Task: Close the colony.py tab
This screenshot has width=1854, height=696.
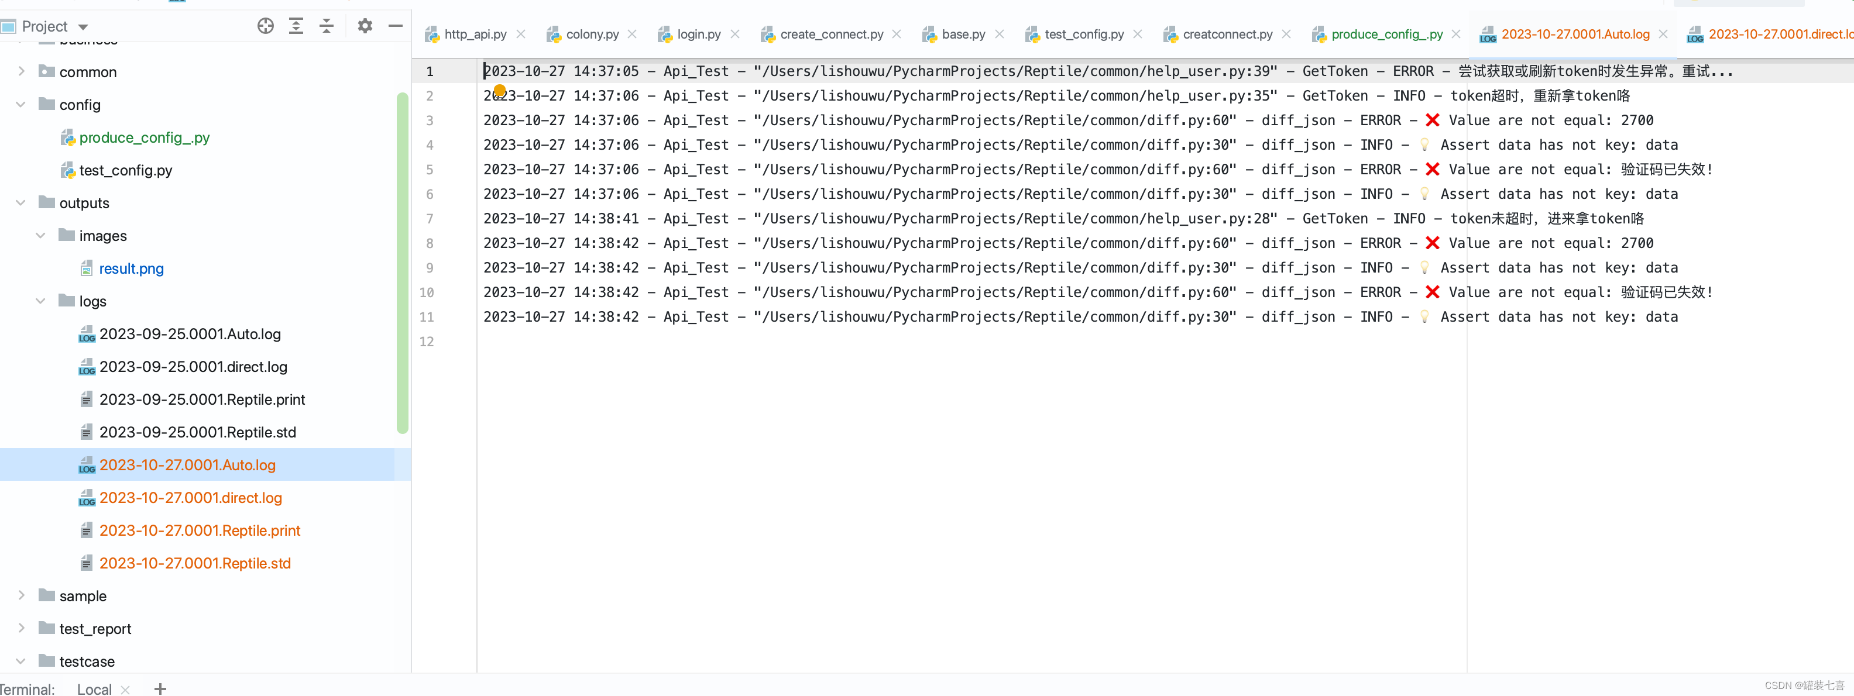Action: click(632, 34)
